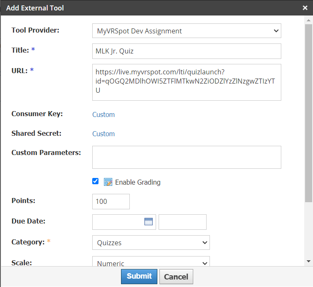
Task: Select the Points field showing 100
Action: (111, 201)
